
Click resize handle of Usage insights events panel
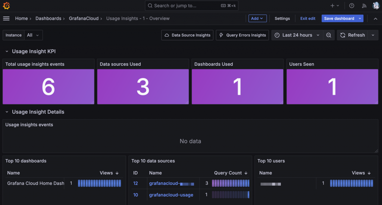[x=376, y=151]
